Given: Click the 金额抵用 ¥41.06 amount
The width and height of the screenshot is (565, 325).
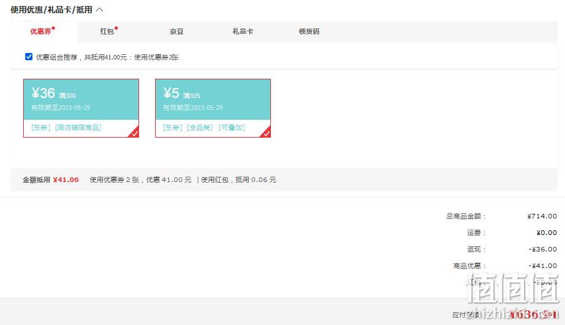Looking at the screenshot, I should click(66, 179).
